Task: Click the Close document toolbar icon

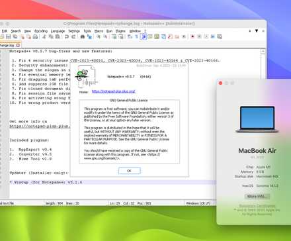Action: 22,36
